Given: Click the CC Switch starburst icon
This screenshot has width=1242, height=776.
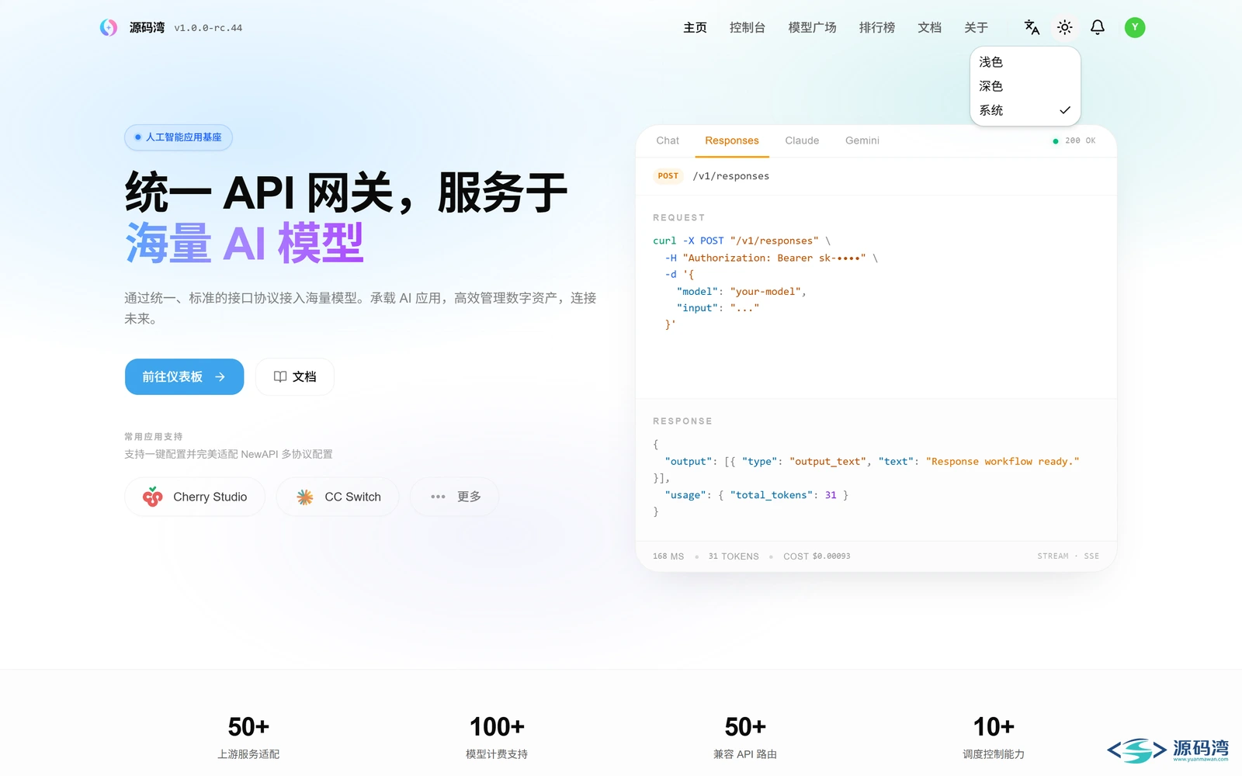Looking at the screenshot, I should pyautogui.click(x=305, y=497).
